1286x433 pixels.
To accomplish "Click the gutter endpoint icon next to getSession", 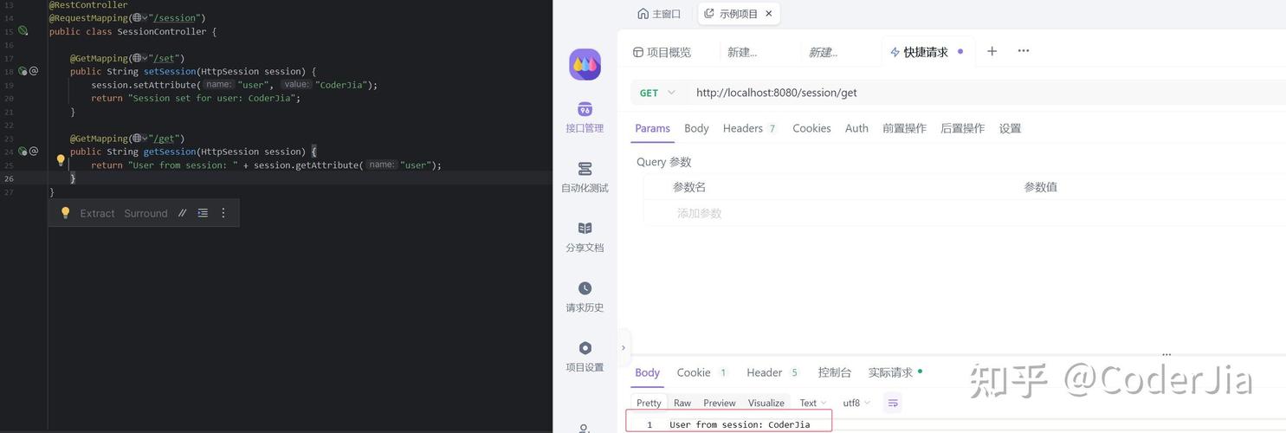I will click(23, 152).
